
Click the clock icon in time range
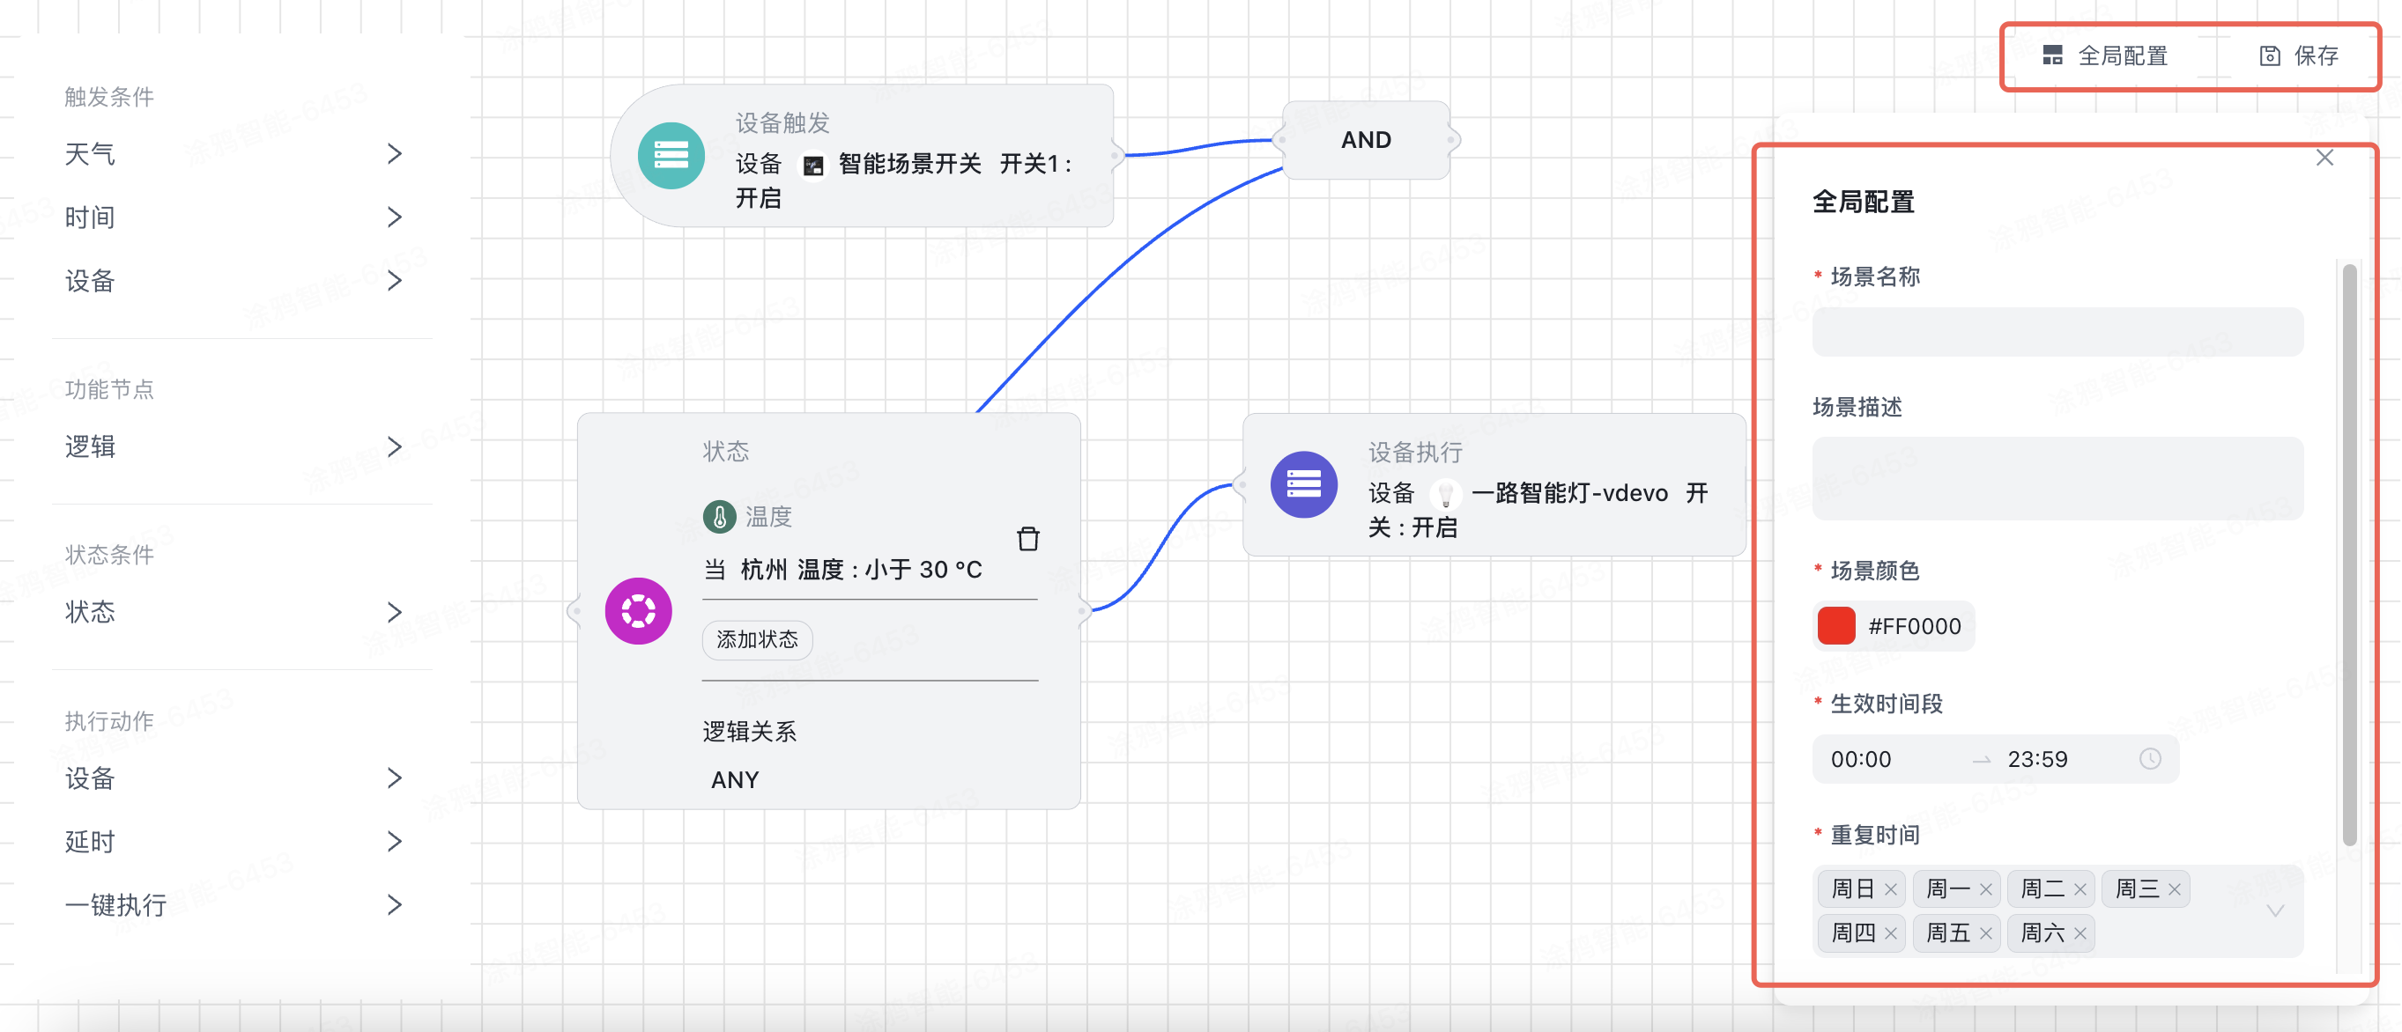coord(2150,759)
